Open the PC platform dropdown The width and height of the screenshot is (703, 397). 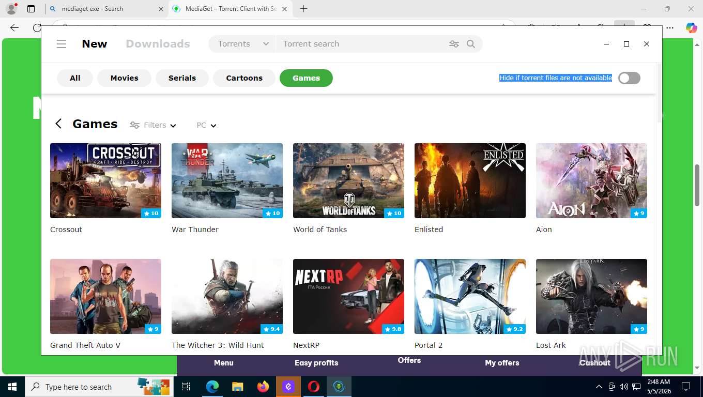click(x=206, y=125)
